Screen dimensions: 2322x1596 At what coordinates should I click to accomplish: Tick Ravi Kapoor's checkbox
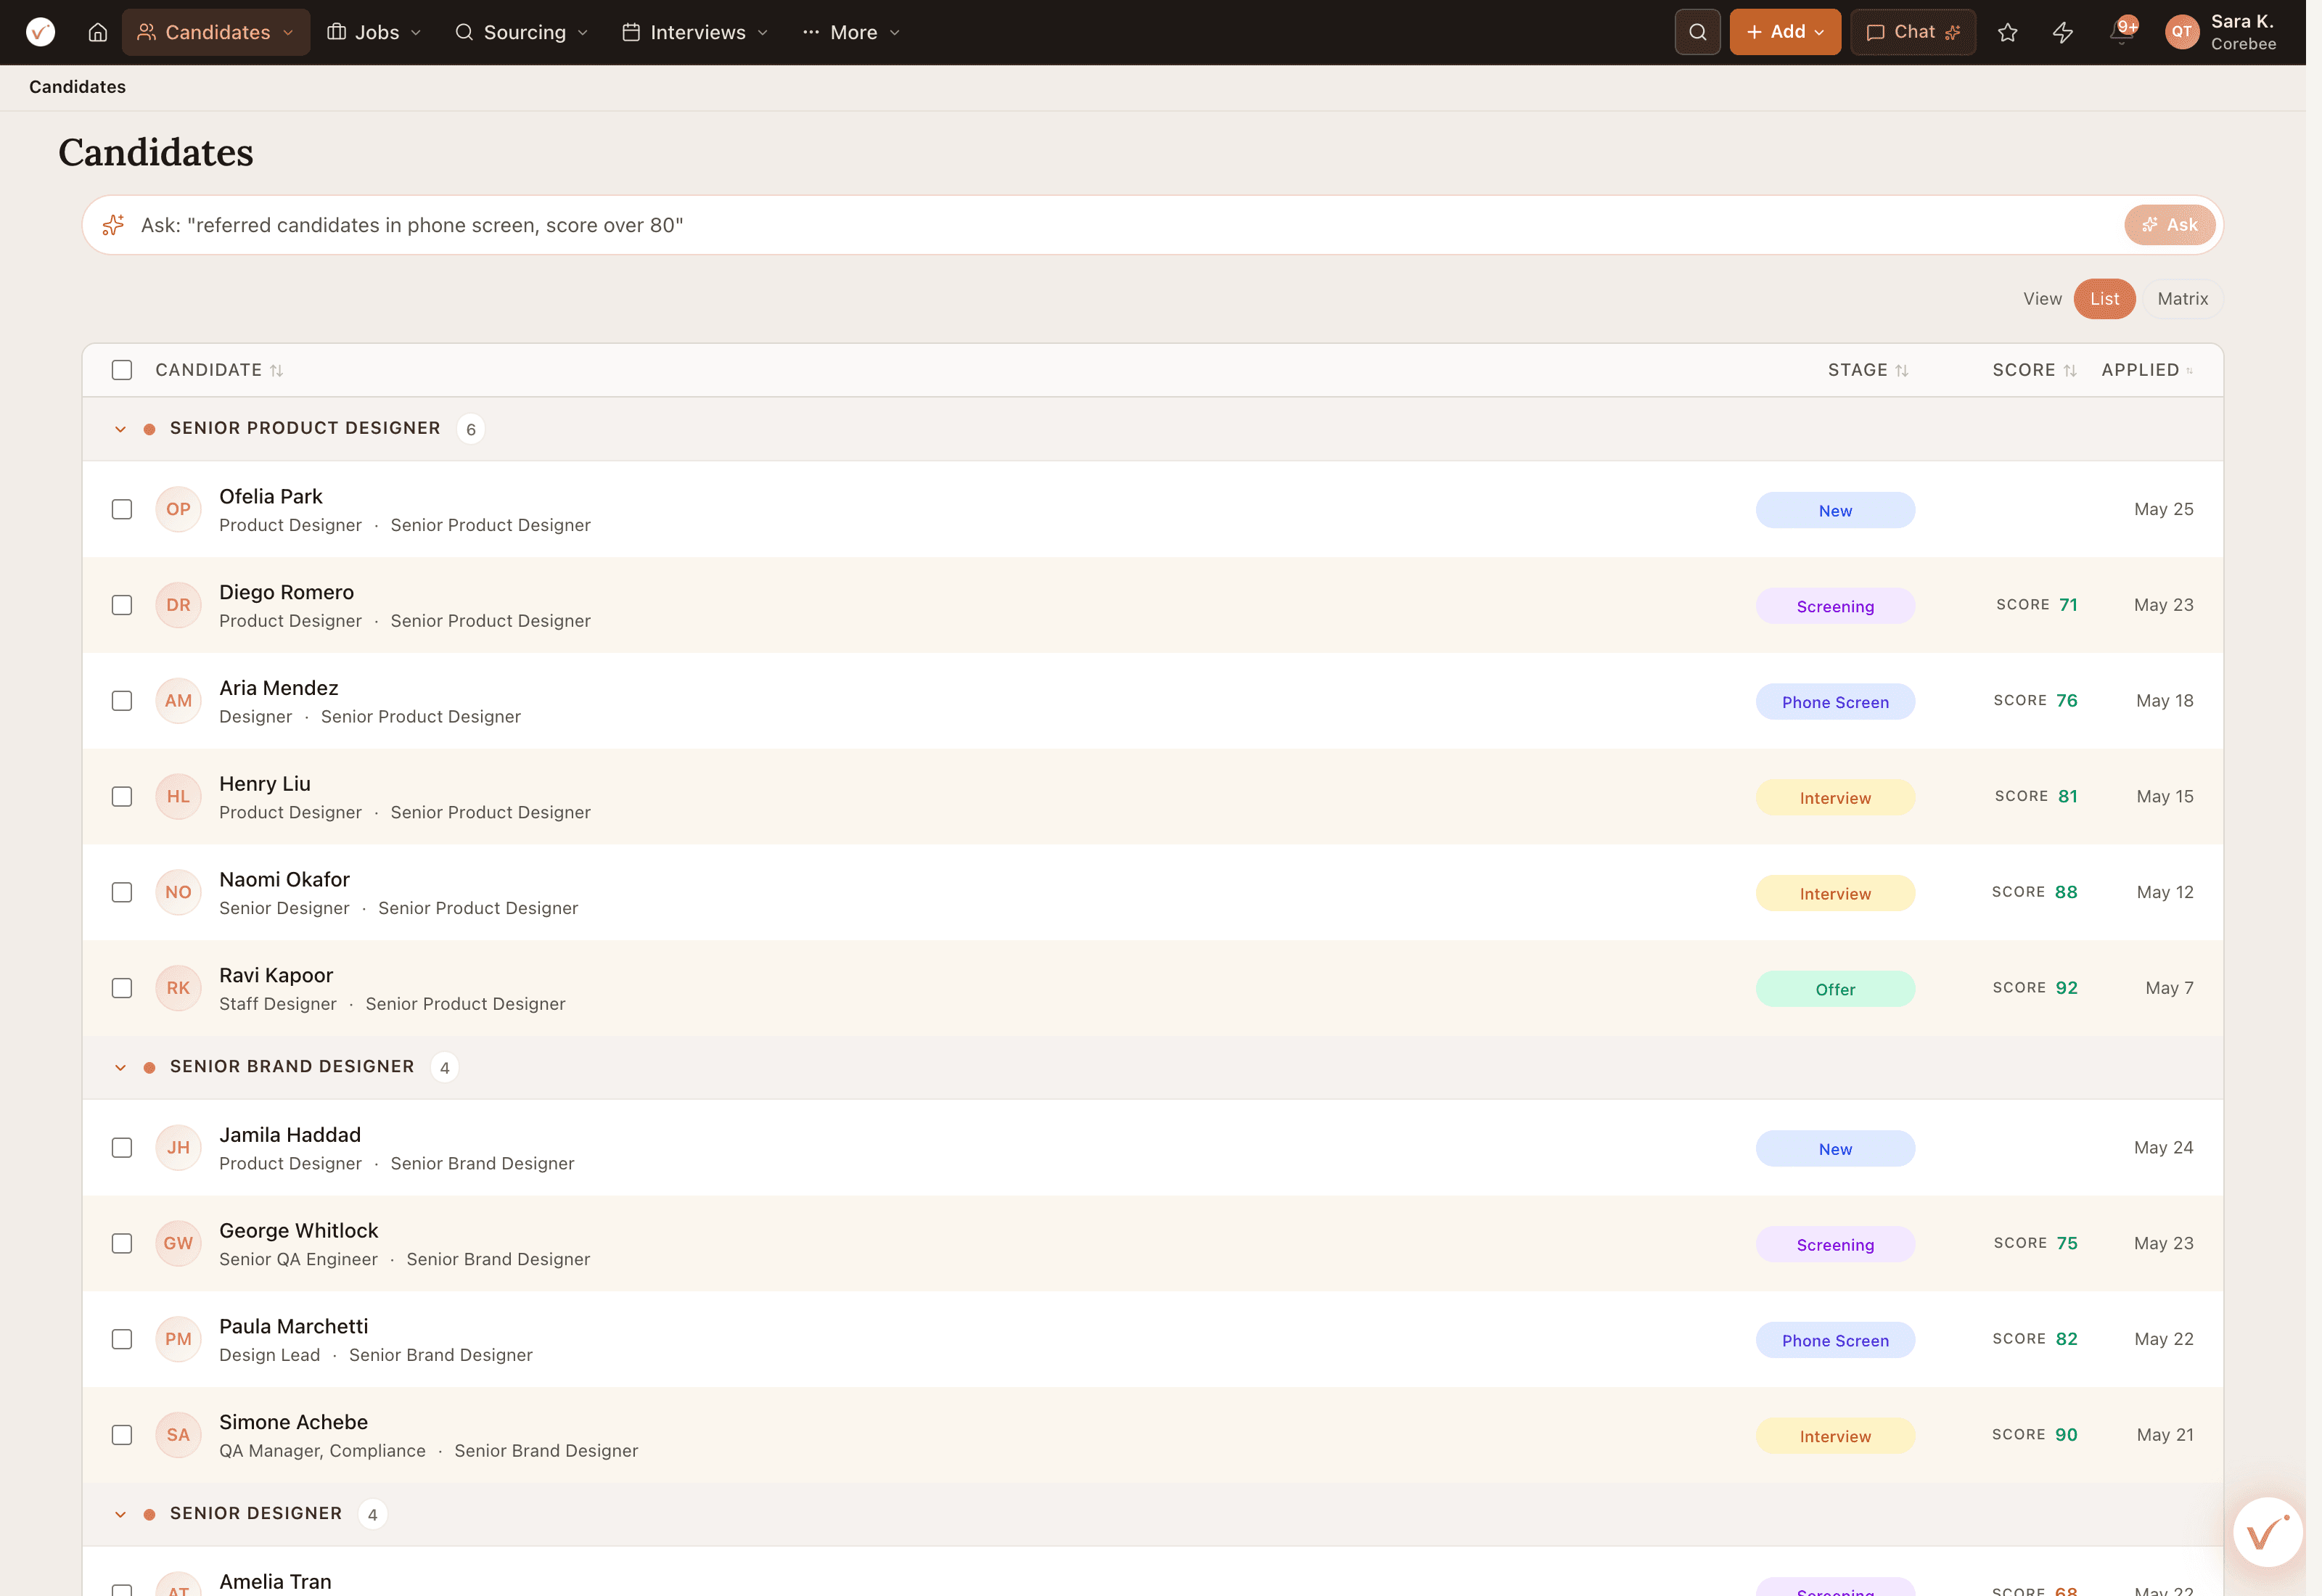coord(122,988)
